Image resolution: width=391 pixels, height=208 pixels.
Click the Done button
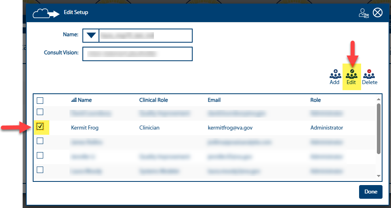pyautogui.click(x=370, y=192)
